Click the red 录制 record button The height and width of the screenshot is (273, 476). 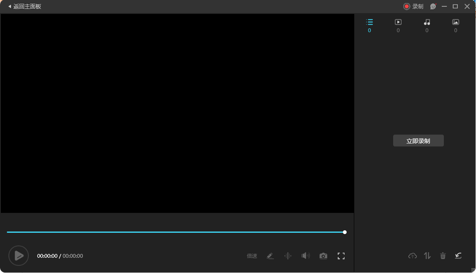point(413,6)
